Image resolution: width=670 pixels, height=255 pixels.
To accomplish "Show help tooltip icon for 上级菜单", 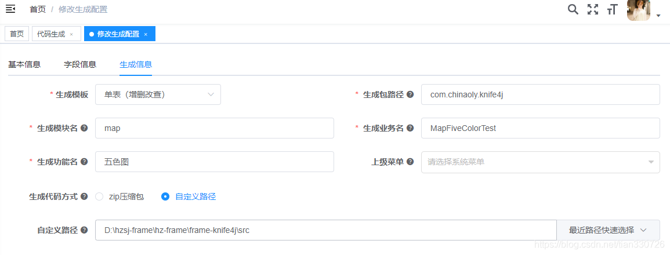I will click(410, 162).
